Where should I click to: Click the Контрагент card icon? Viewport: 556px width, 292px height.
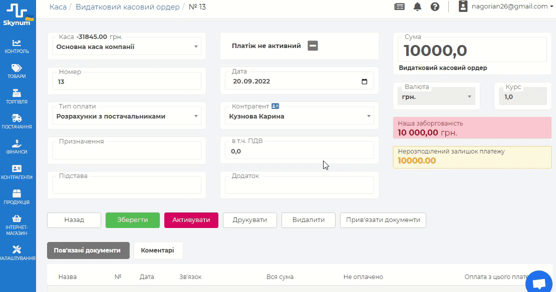pos(275,106)
